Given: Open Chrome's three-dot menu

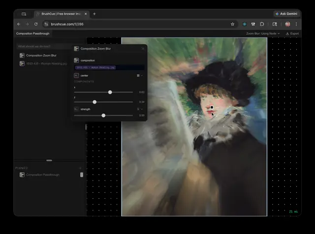Looking at the screenshot, I should point(296,24).
